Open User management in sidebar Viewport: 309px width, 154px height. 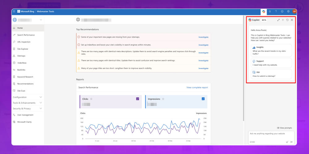coord(28,115)
